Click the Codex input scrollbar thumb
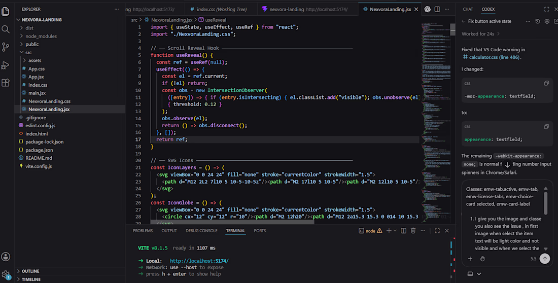Viewport: 558px width, 283px height. click(545, 203)
